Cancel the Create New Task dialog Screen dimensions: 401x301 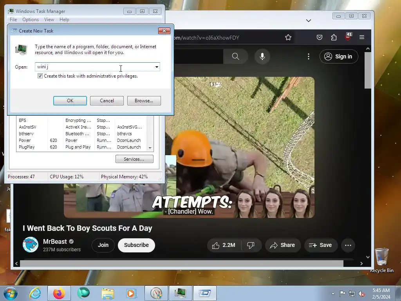pyautogui.click(x=107, y=101)
